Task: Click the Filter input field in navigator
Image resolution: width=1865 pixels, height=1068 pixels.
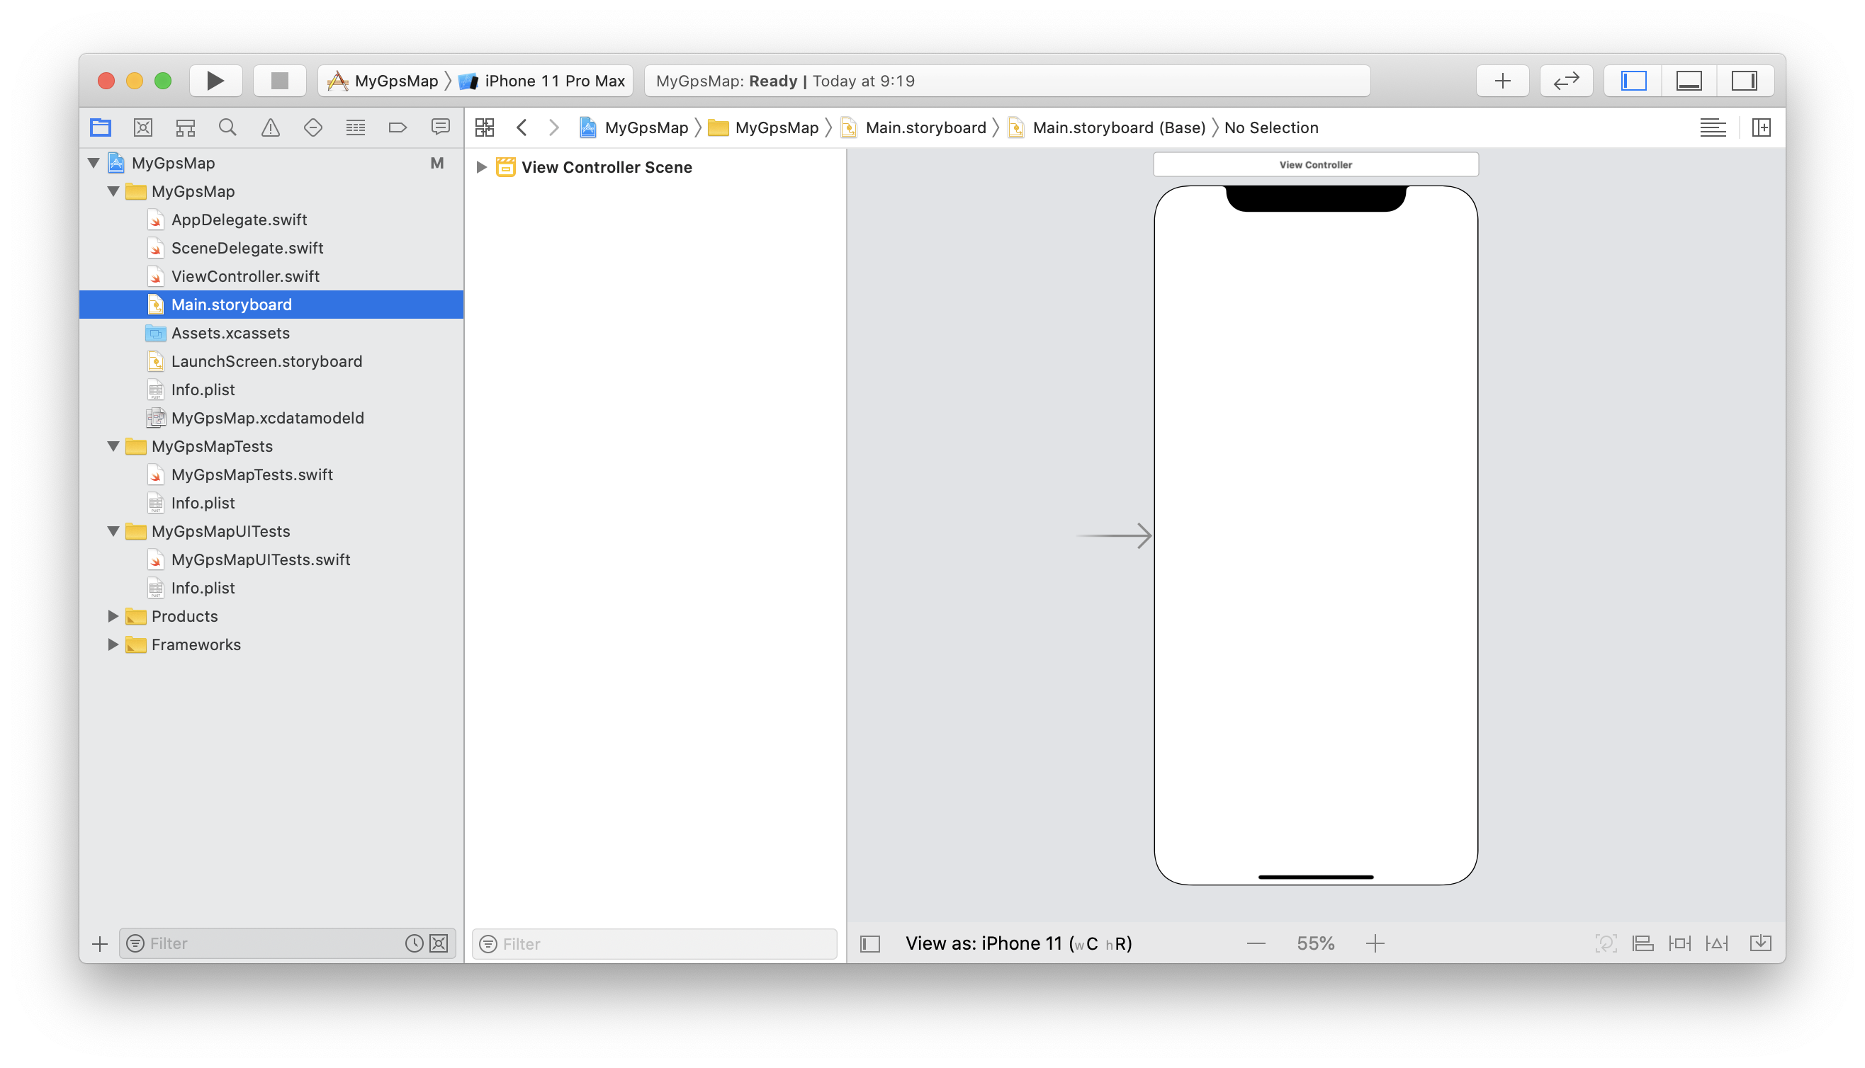Action: (x=271, y=943)
